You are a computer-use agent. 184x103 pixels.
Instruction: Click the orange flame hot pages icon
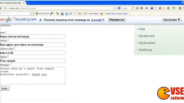[101, 13]
